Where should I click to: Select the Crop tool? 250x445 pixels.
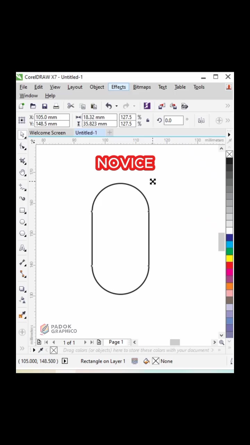[23, 161]
